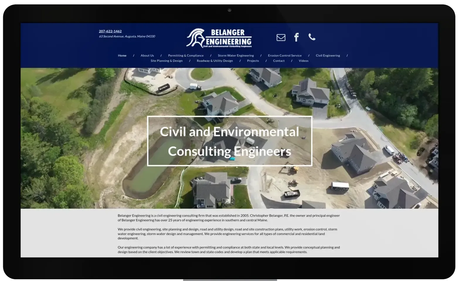View the Projects page
The width and height of the screenshot is (459, 281).
click(253, 61)
